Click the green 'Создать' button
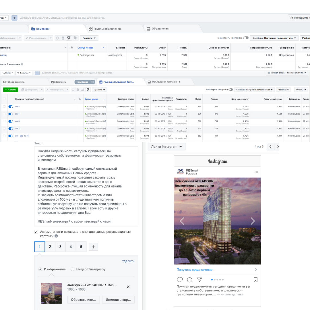This screenshot has height=310, width=310. 11,90
